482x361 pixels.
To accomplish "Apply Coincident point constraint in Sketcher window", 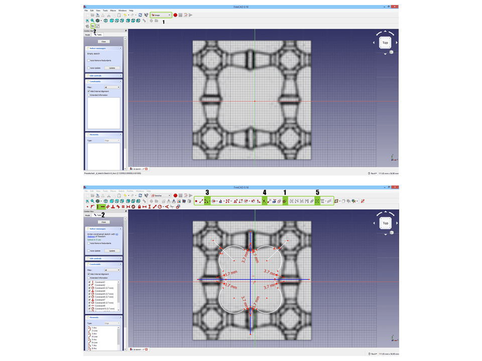I will click(x=87, y=207).
